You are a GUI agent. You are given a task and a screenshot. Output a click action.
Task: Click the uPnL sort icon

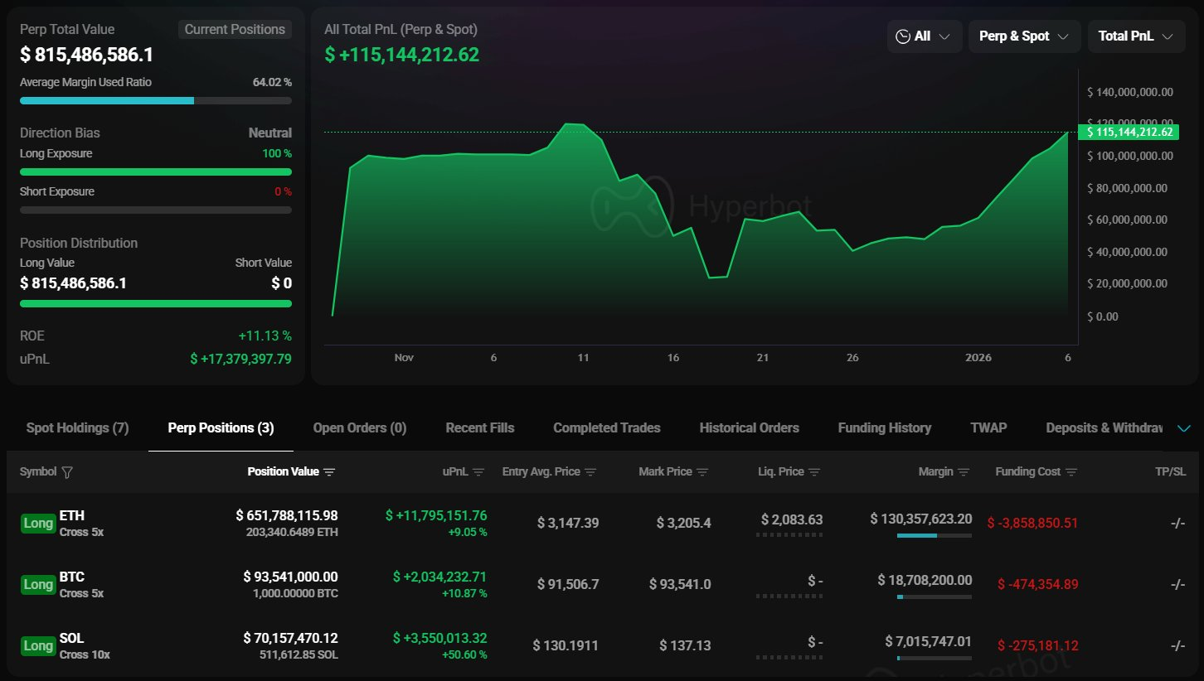478,472
